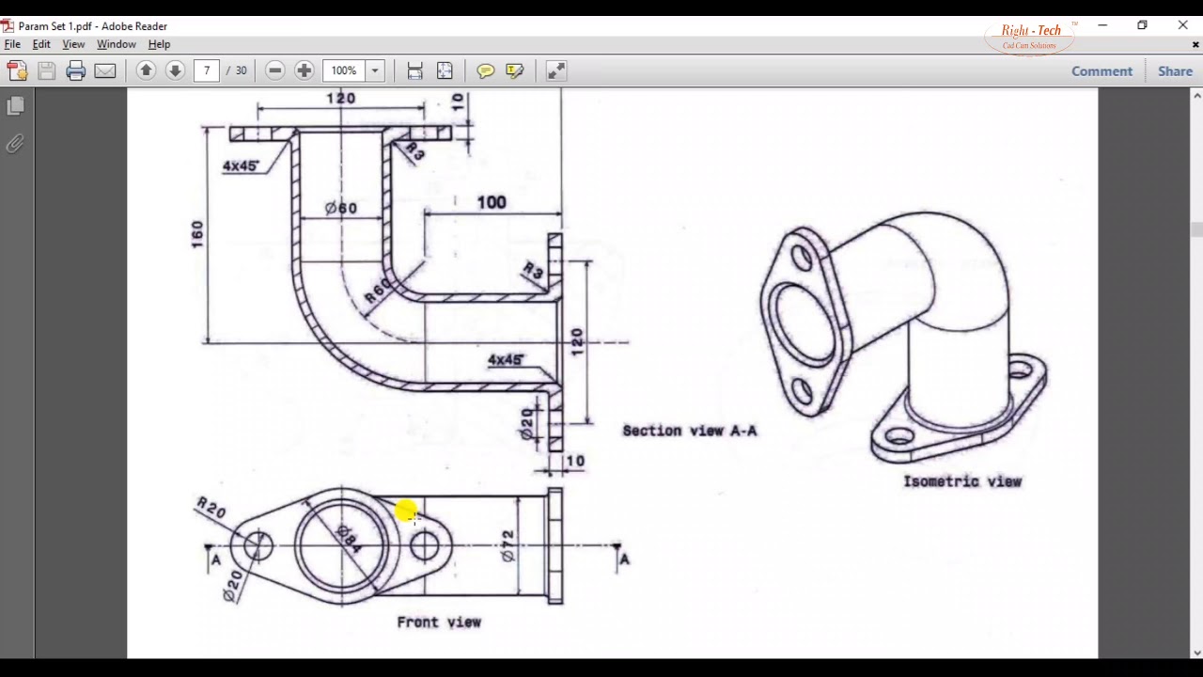Zoom out with the minus button
Screen dimensions: 1203x677
[274, 71]
